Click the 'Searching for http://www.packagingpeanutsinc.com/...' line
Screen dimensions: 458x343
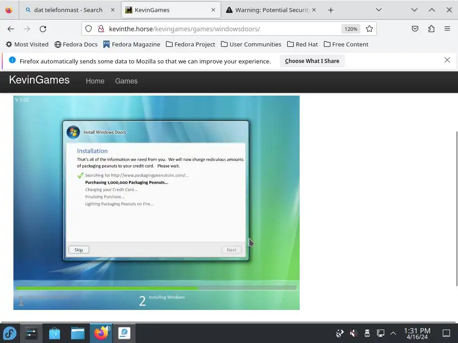point(137,175)
